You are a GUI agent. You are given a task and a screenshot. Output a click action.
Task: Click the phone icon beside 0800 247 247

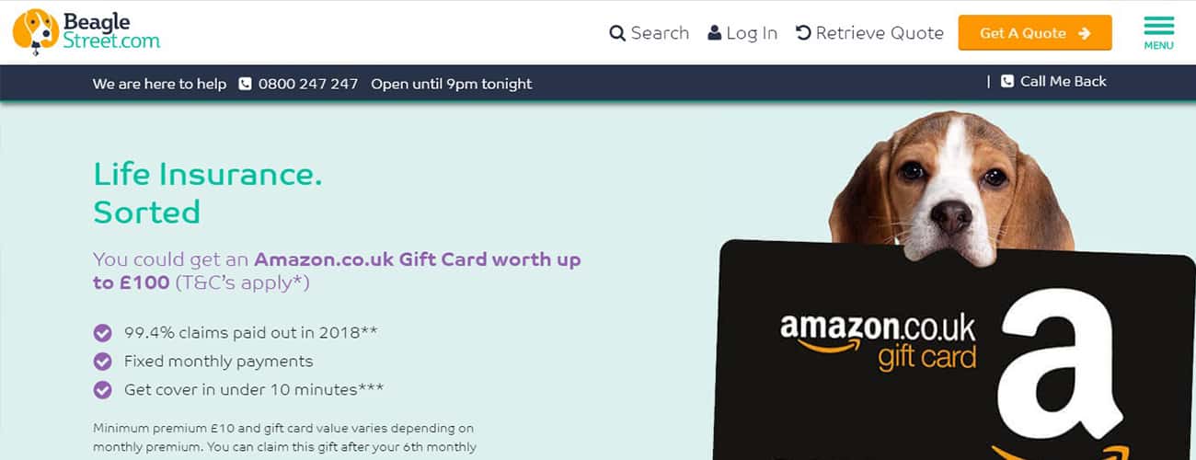[245, 84]
